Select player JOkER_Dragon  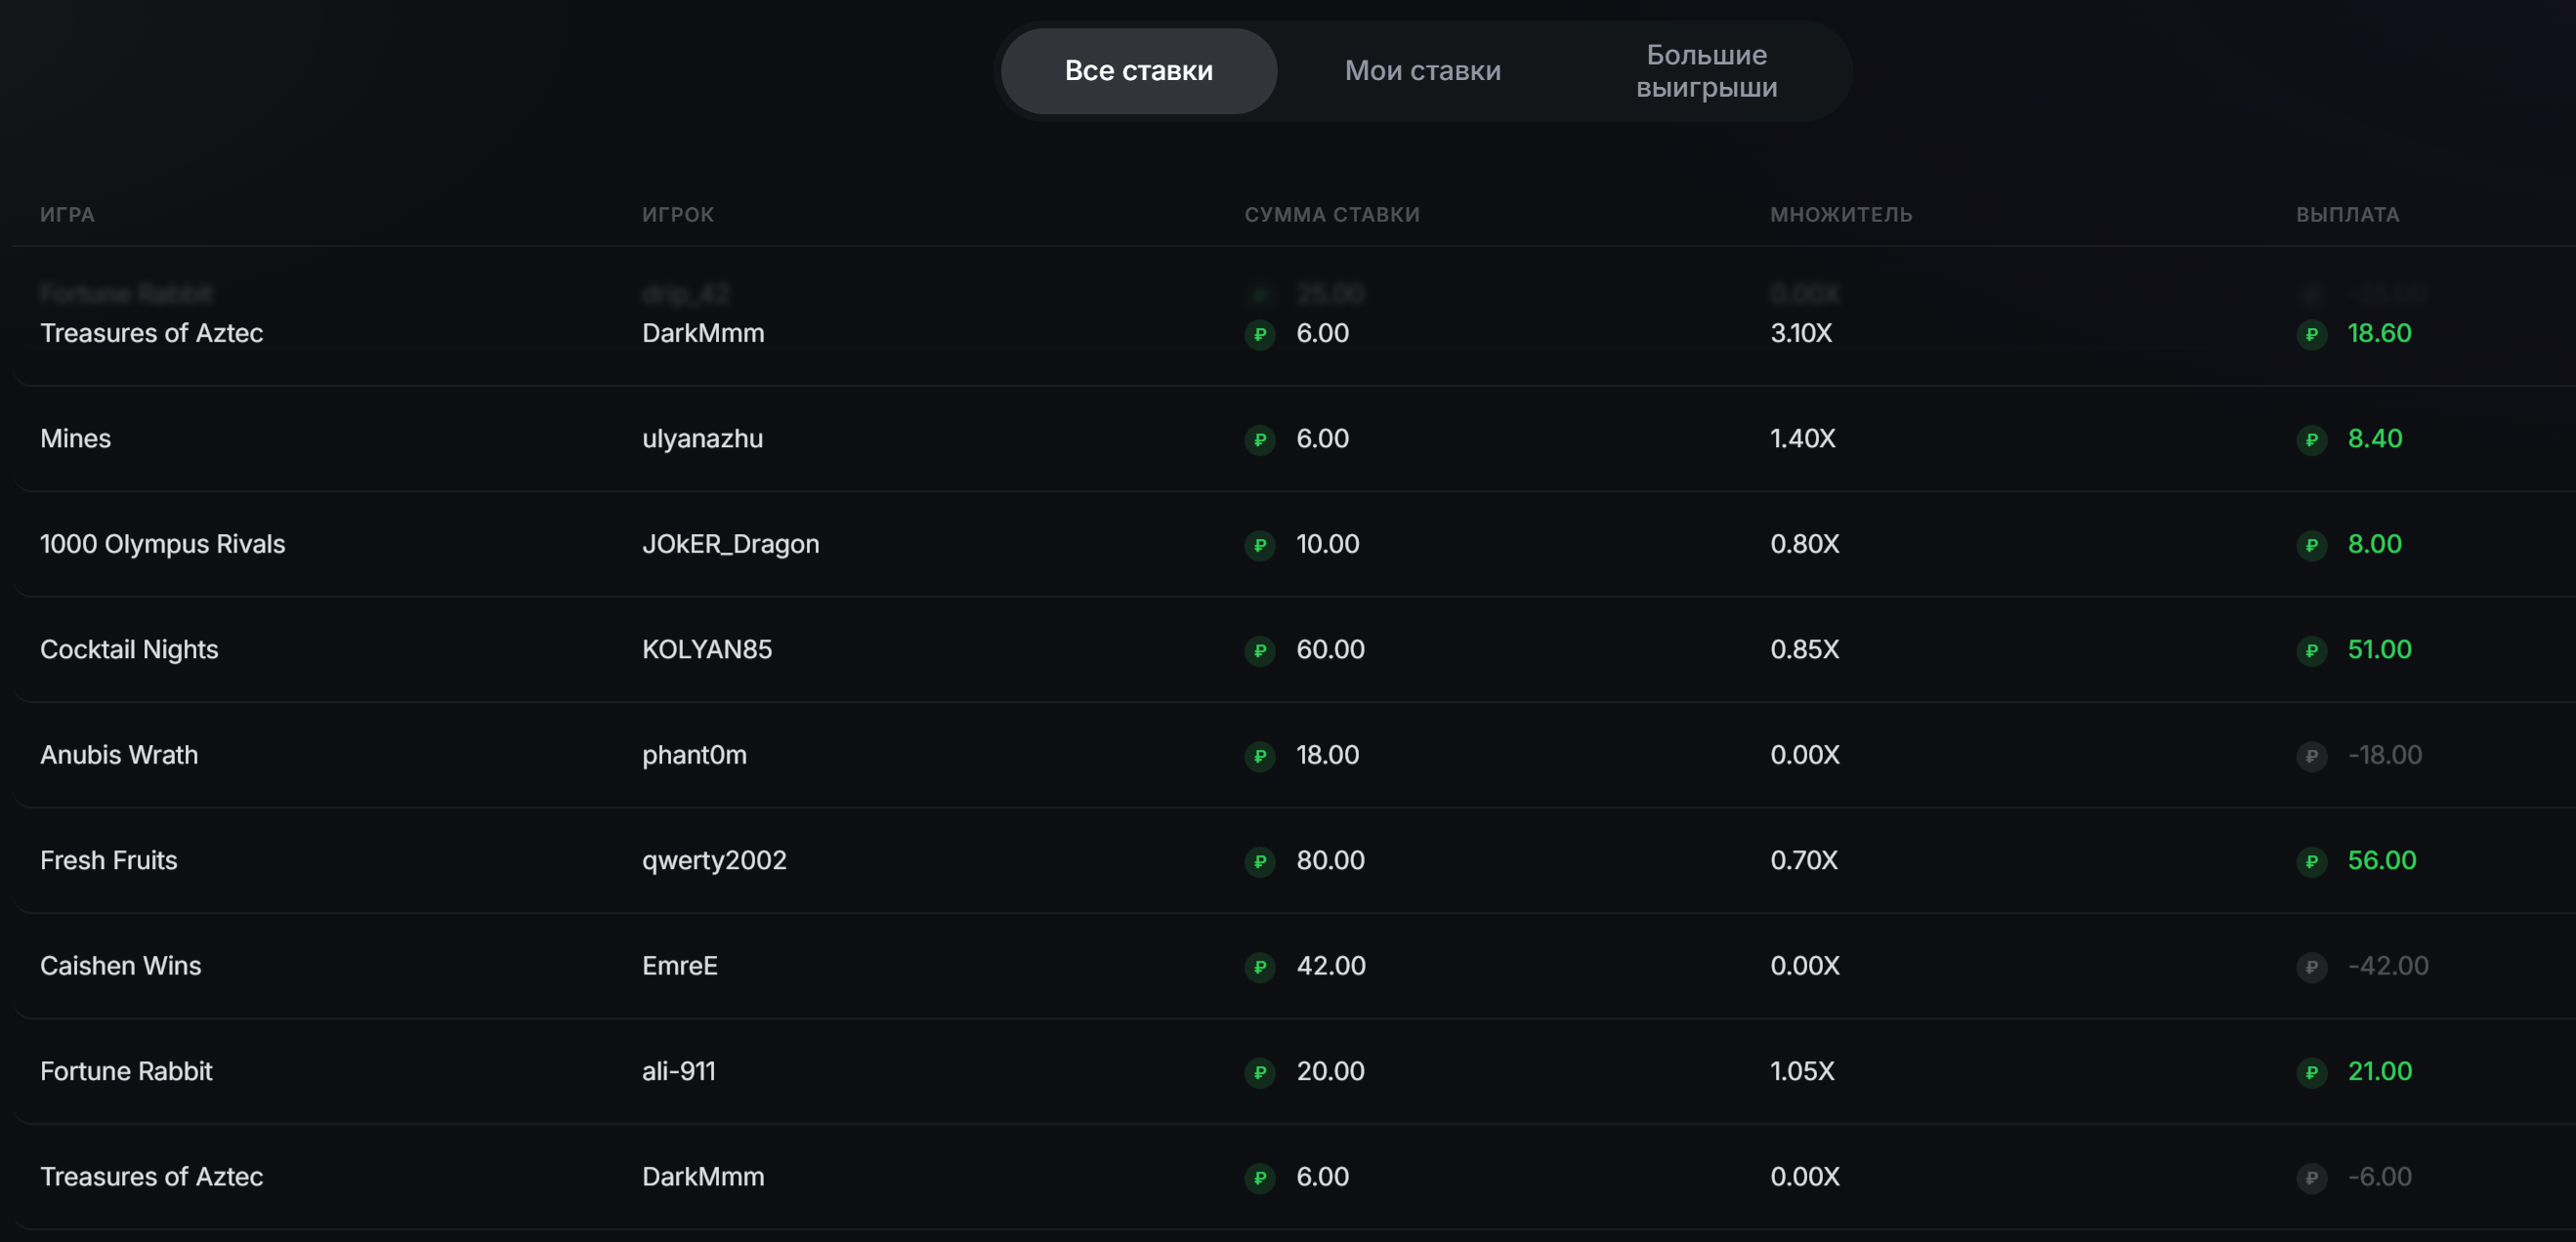(x=730, y=545)
